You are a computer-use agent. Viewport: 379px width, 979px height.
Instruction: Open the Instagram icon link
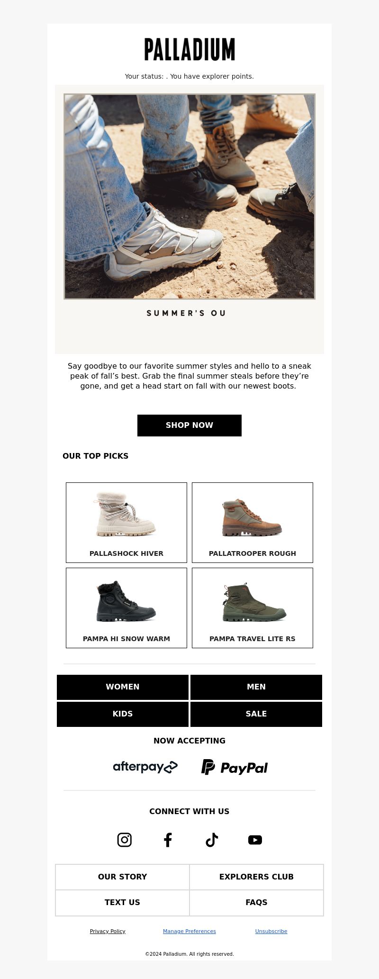click(x=124, y=840)
